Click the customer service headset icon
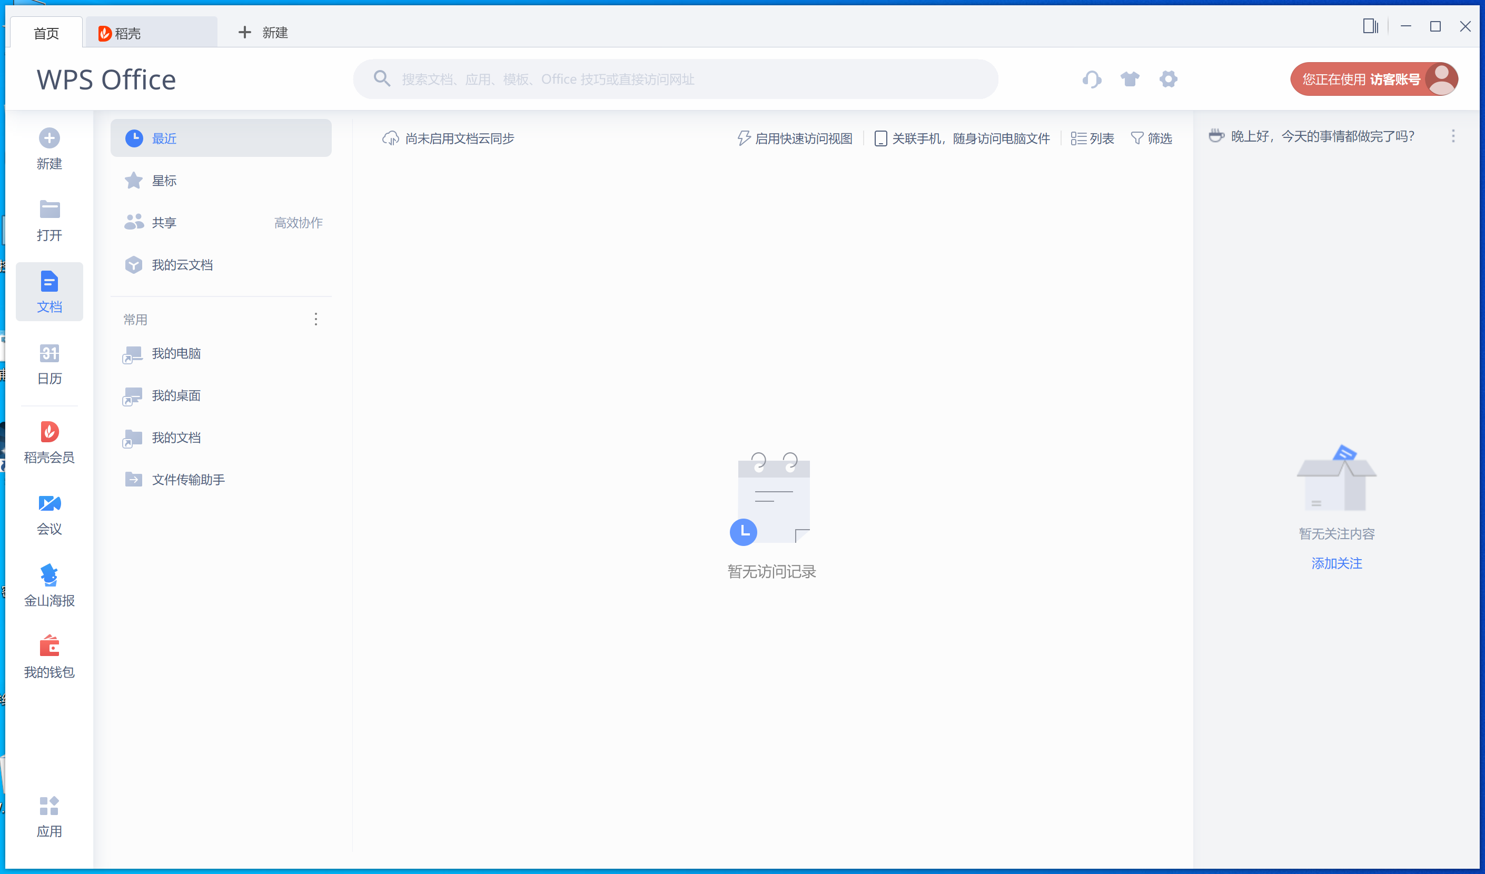This screenshot has width=1485, height=874. click(x=1092, y=79)
